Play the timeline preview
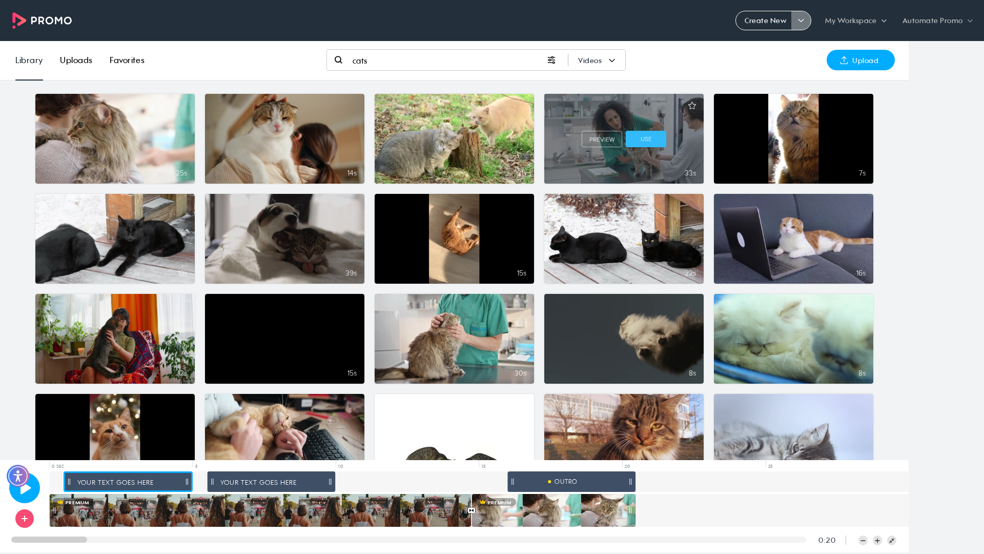This screenshot has height=554, width=984. coord(25,488)
